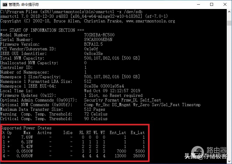Screen dimensions: 232x164
Task: Click the scrollbar up arrow
Action: [x=229, y=12]
